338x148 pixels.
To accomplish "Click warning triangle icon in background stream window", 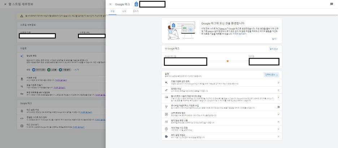I will [x=22, y=16].
